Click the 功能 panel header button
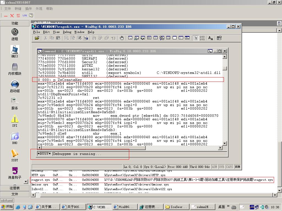Viewport: 282px width, 211px height. pos(15,23)
